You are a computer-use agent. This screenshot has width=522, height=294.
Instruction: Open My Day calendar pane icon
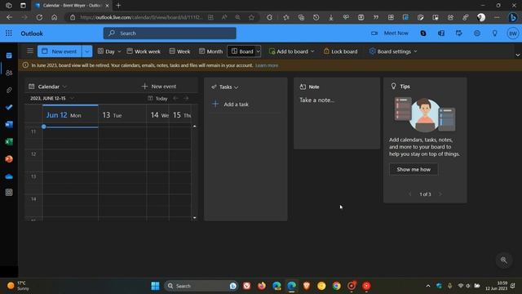[459, 33]
